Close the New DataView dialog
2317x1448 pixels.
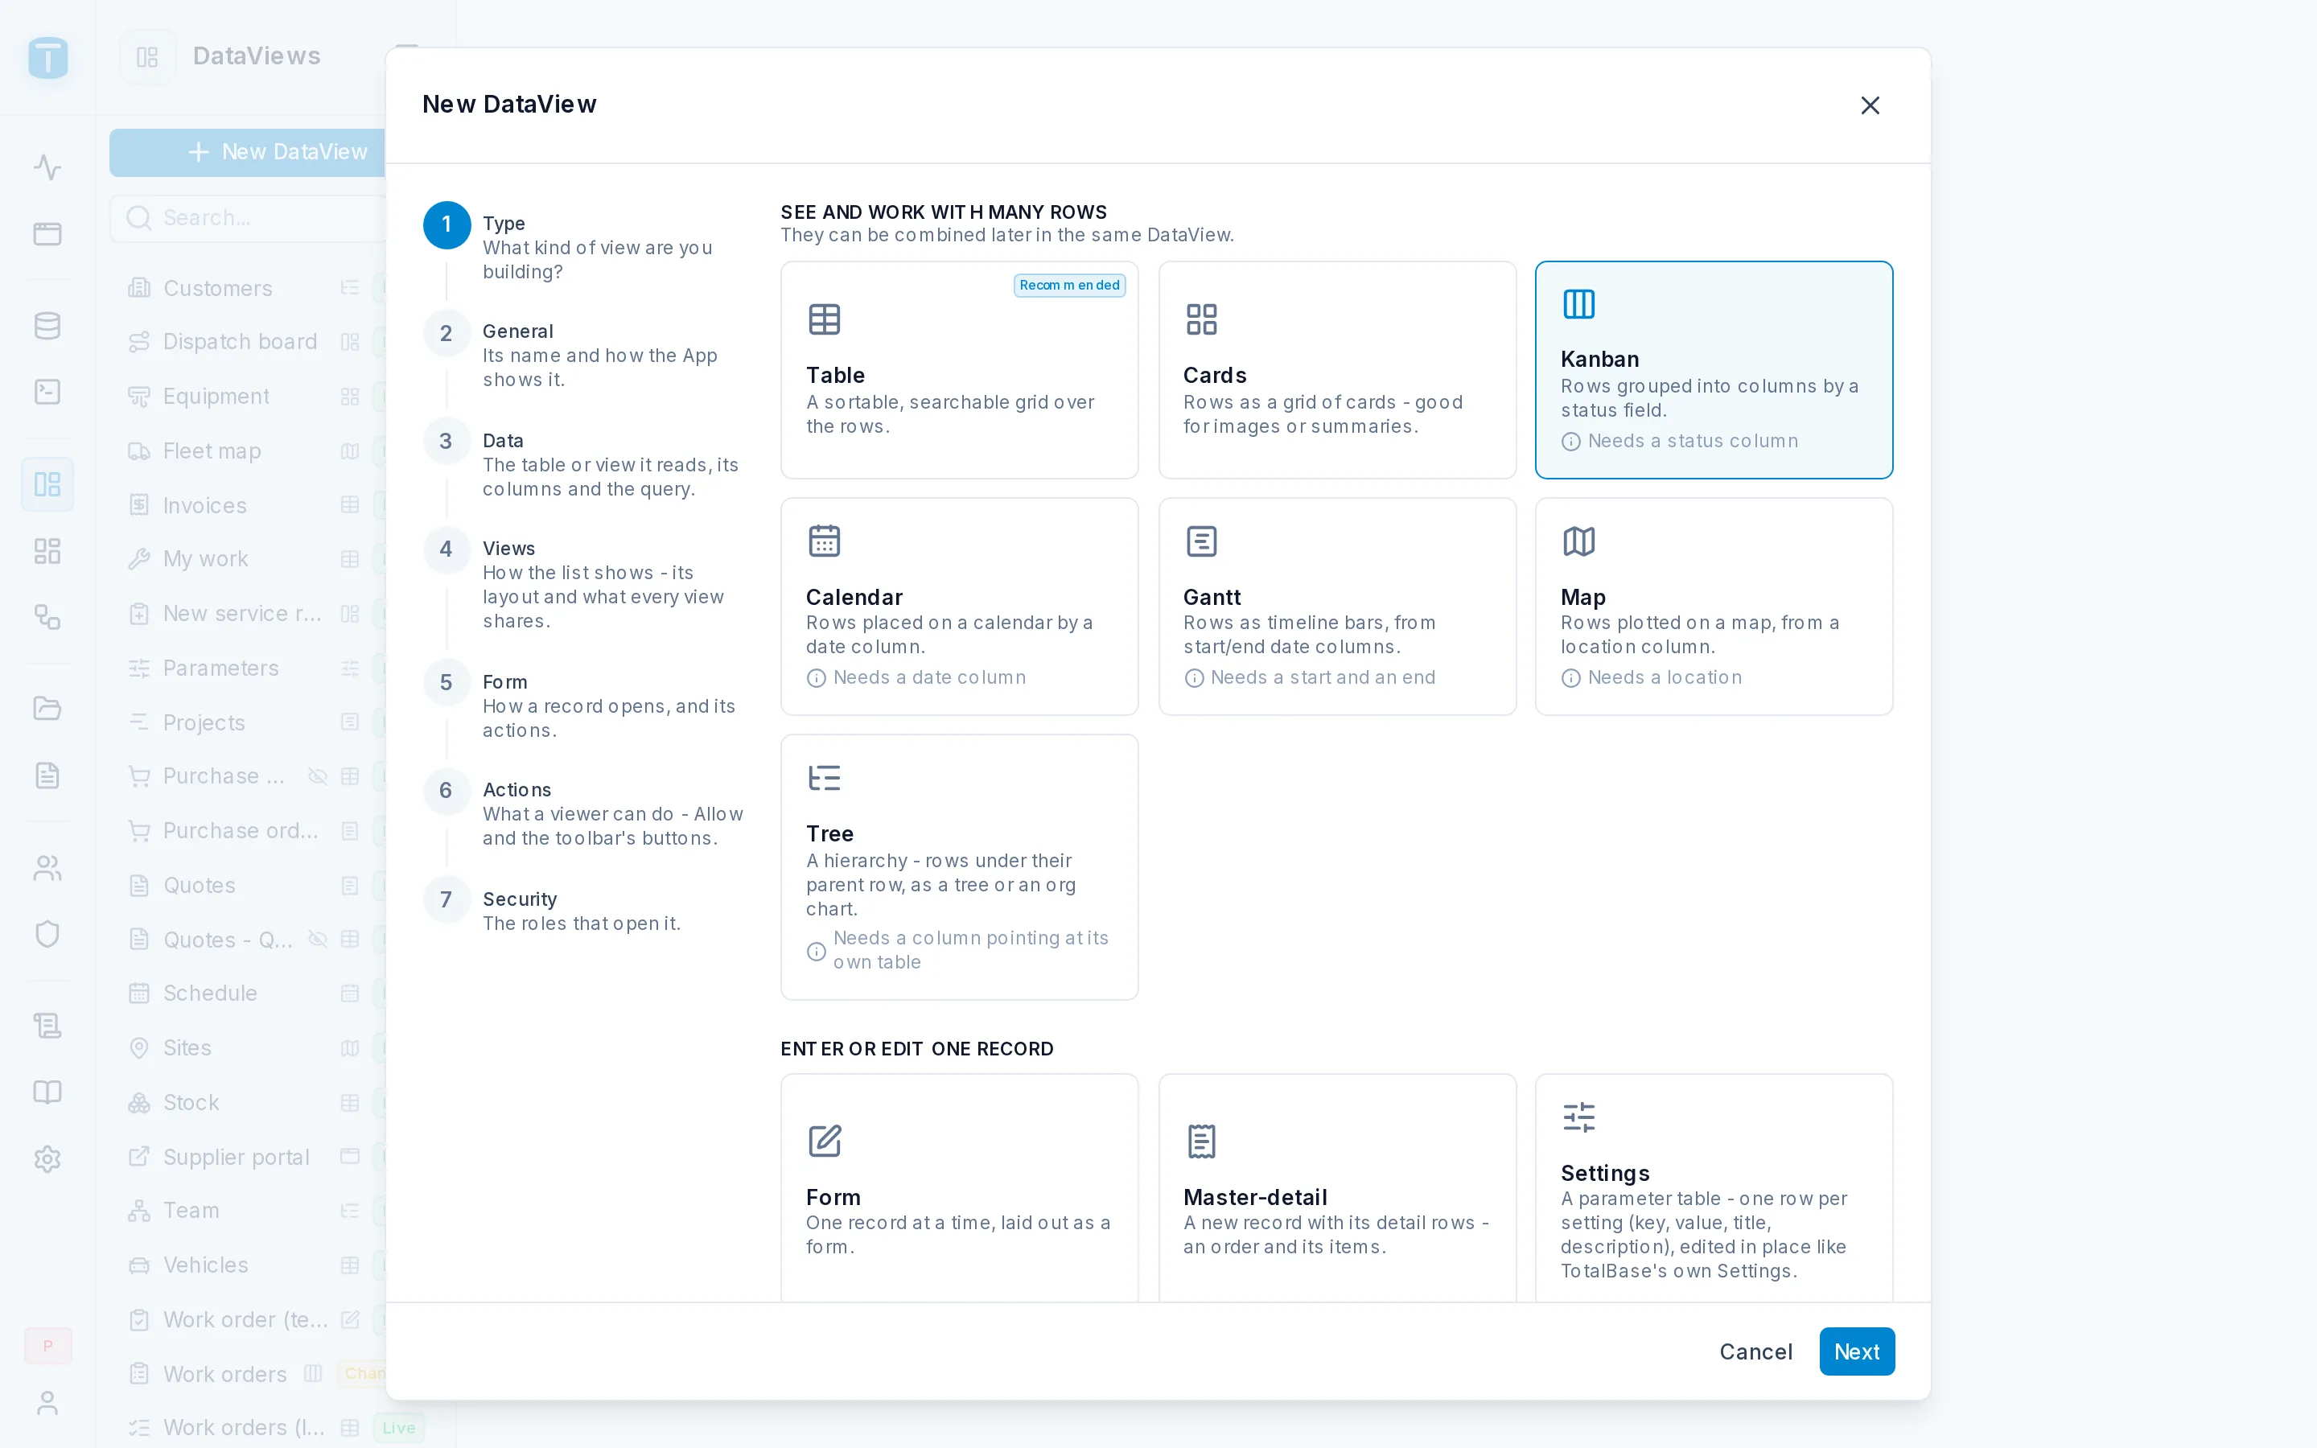(1870, 105)
